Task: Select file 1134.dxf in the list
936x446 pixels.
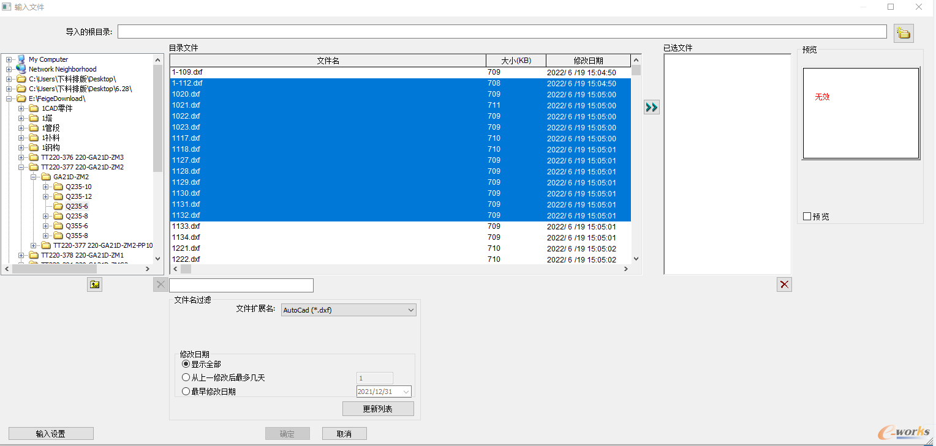Action: [401, 237]
